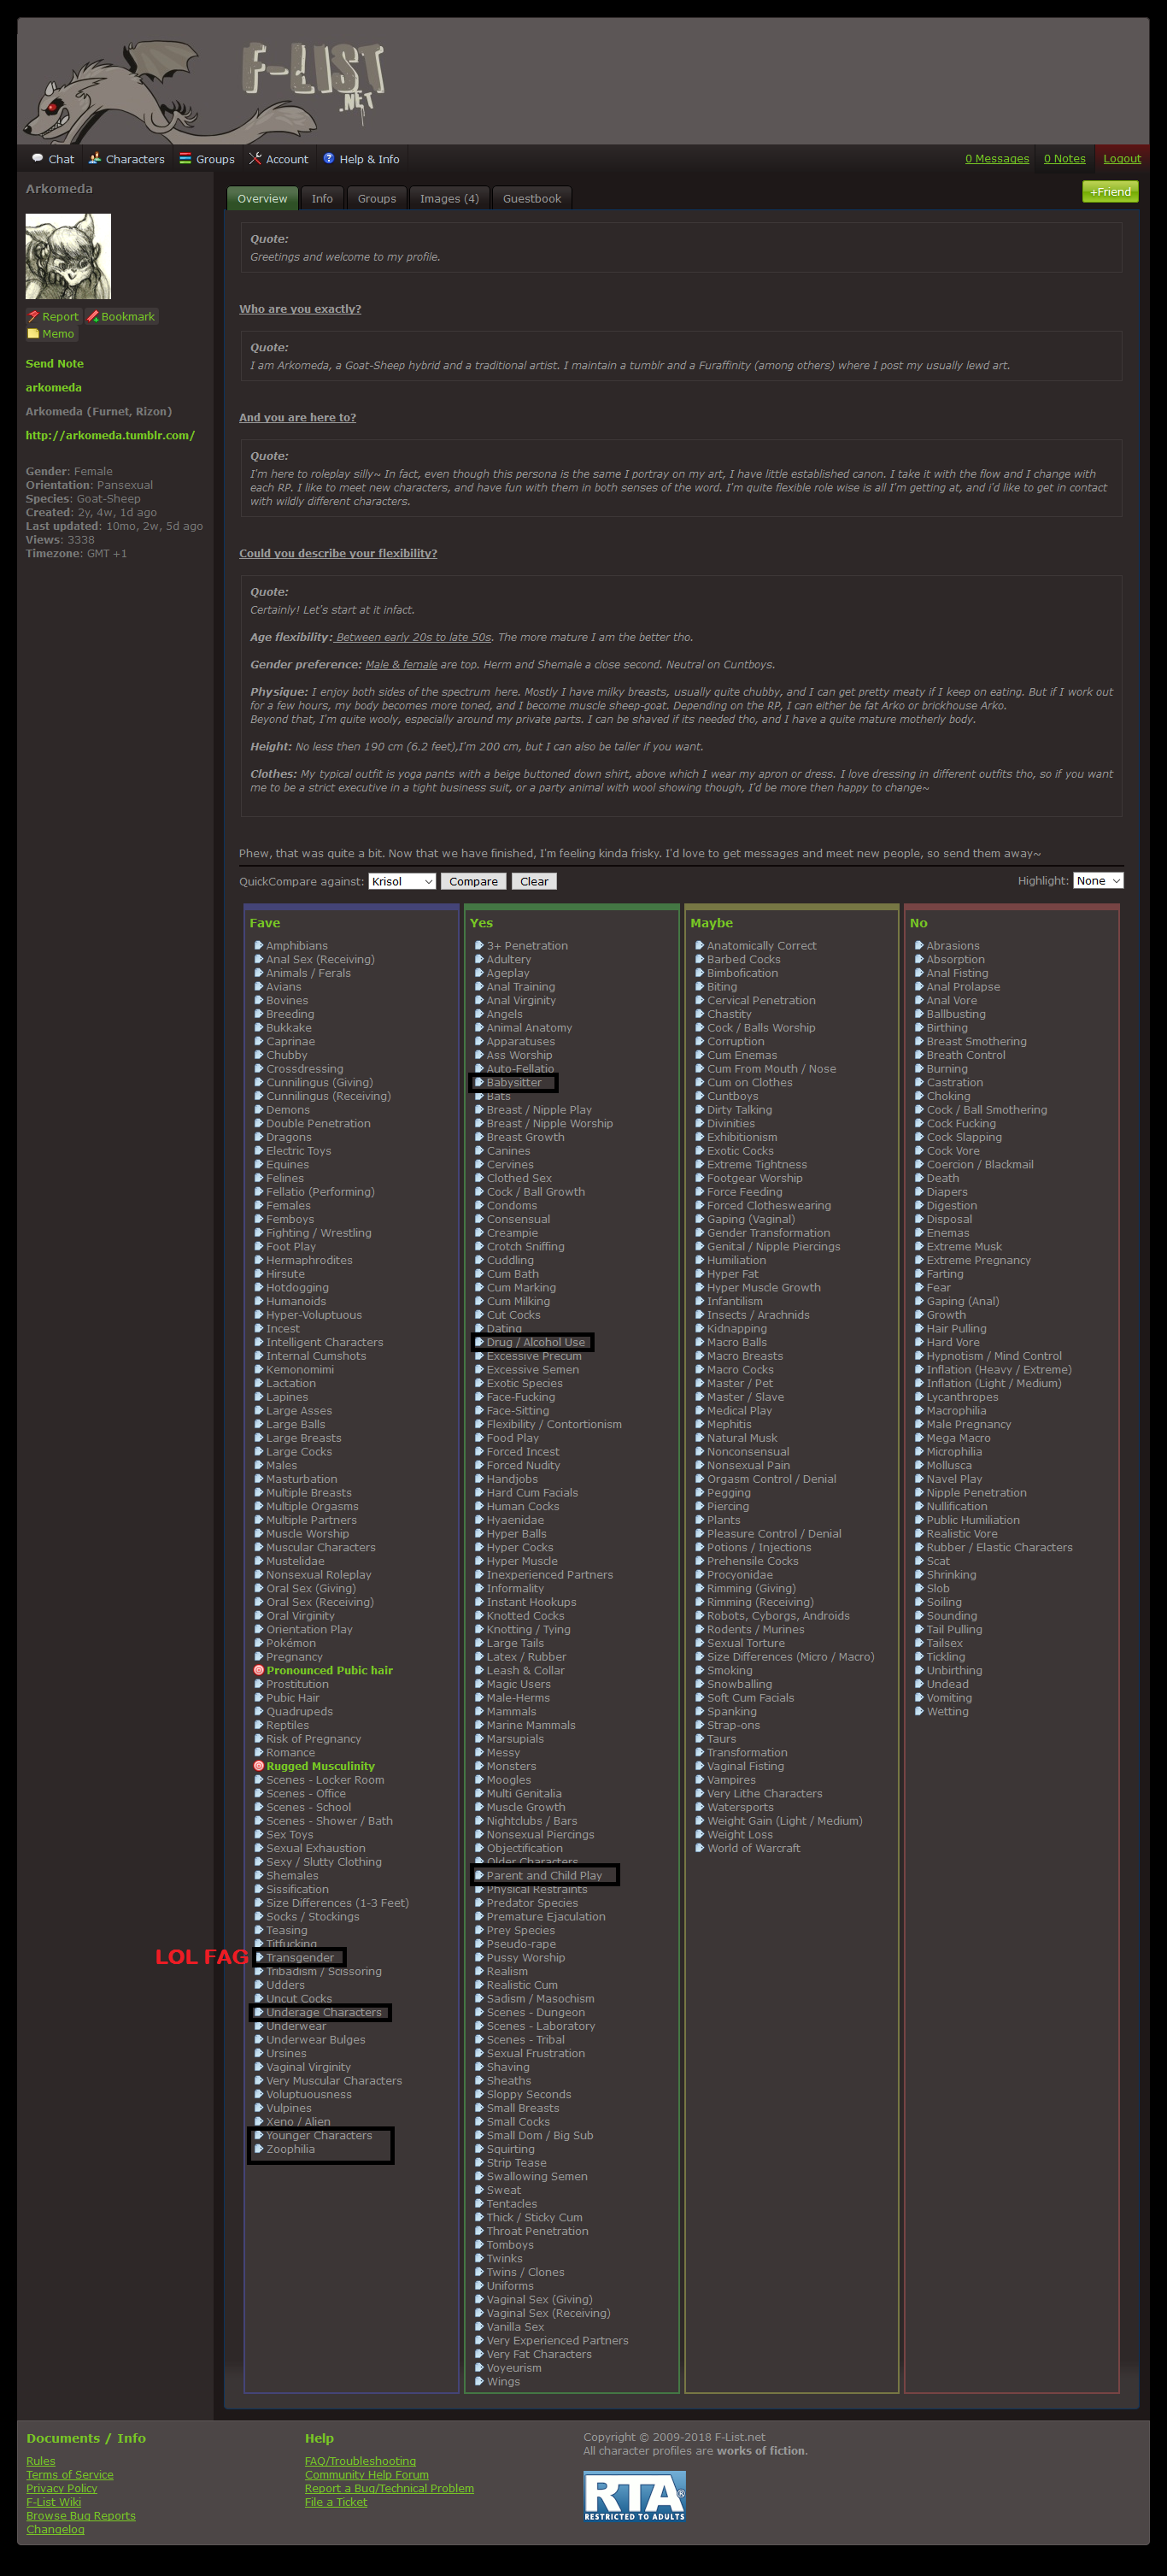Click the 'Could you describe your flexibility?' heading
Screen dimensions: 1167x2576
coord(338,553)
